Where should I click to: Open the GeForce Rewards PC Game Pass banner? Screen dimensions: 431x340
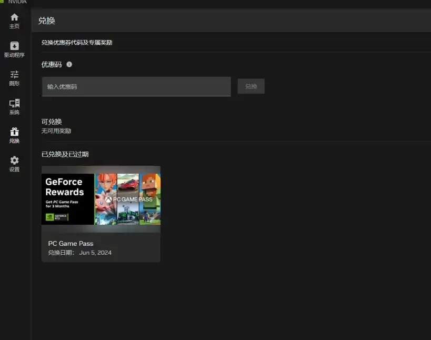click(x=101, y=199)
